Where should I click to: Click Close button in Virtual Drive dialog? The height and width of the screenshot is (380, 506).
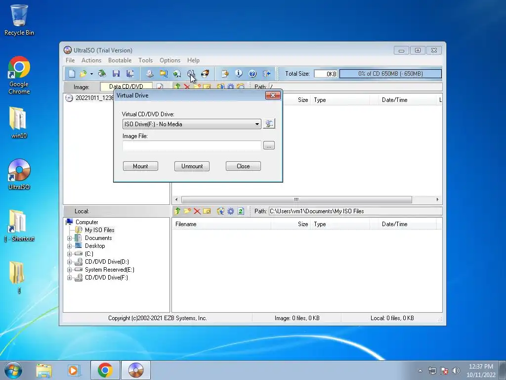point(243,166)
